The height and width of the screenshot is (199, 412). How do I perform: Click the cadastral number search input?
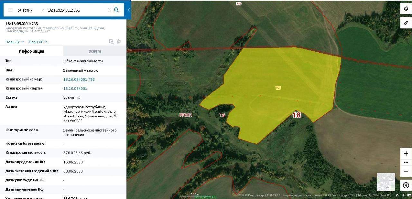[x=77, y=10]
